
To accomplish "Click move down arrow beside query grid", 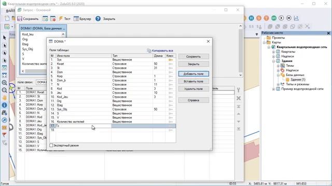I will click(239, 121).
